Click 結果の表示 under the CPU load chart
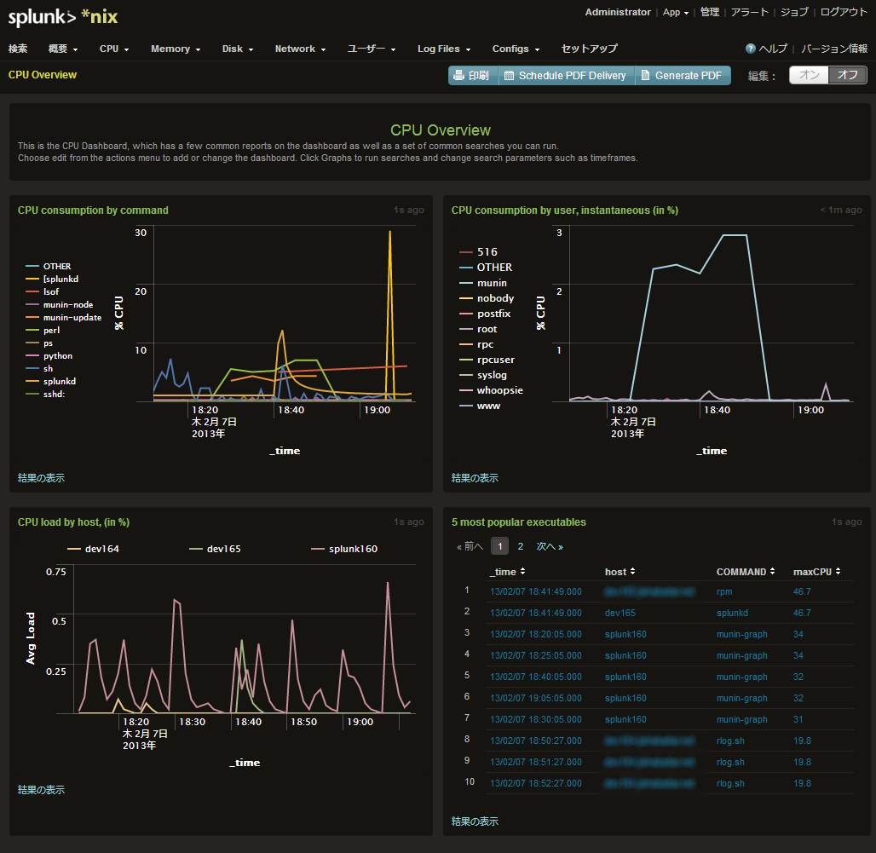 point(41,789)
